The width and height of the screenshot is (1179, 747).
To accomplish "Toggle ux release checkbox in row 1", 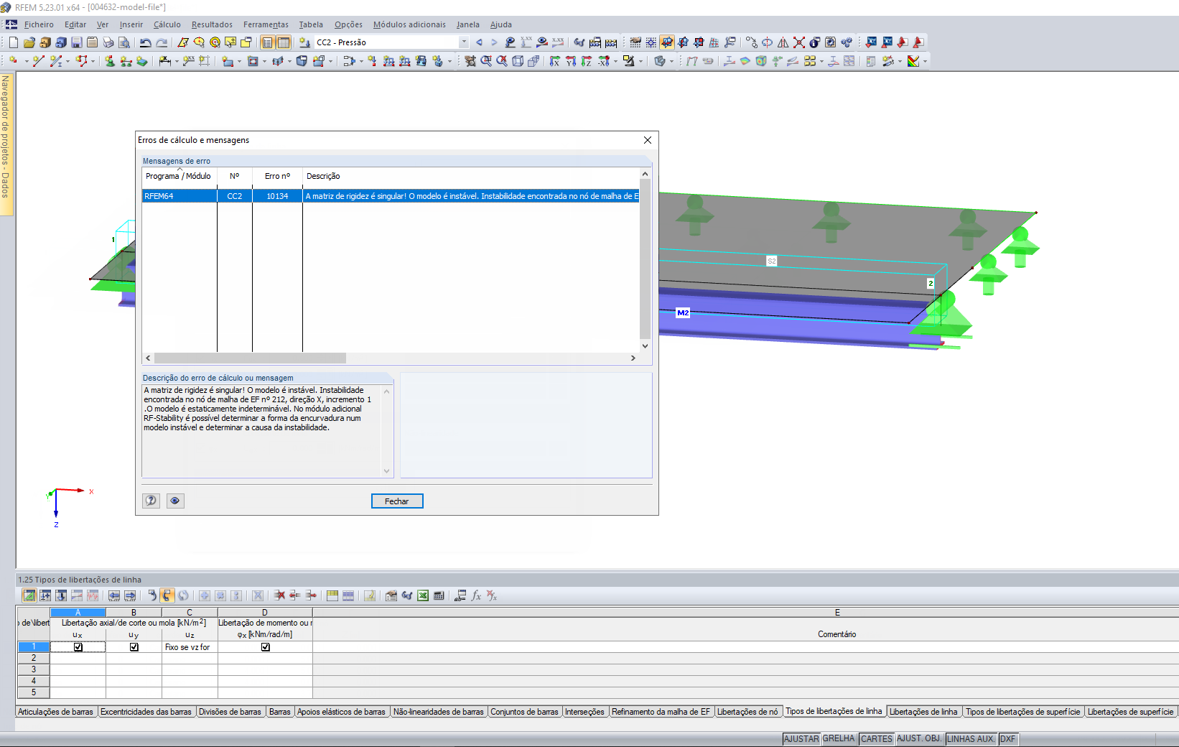I will pyautogui.click(x=78, y=647).
